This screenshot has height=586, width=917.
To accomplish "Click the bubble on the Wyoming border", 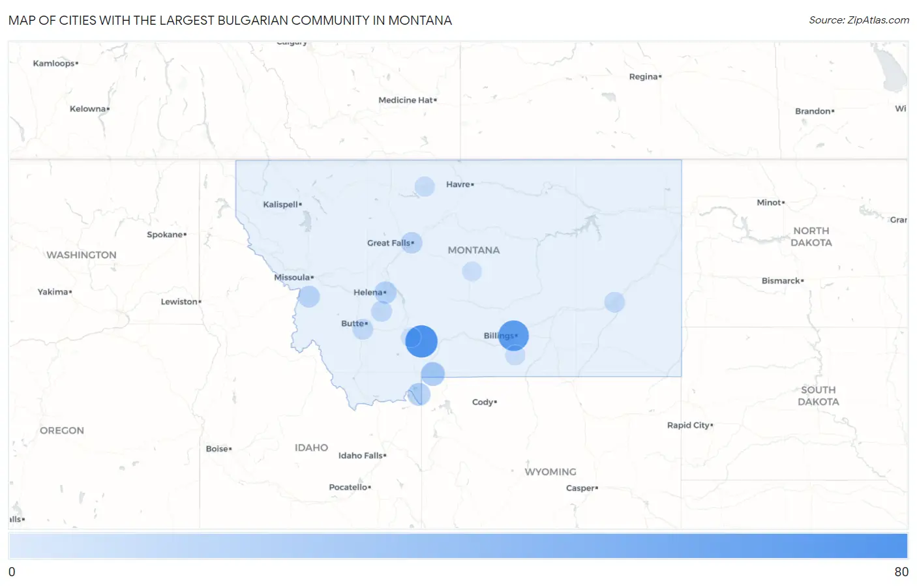I will point(432,374).
